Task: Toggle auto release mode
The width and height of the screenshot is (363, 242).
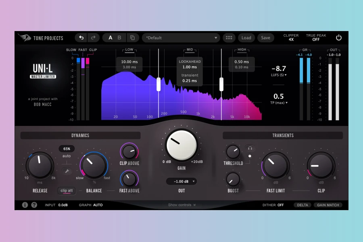Action: (x=67, y=156)
